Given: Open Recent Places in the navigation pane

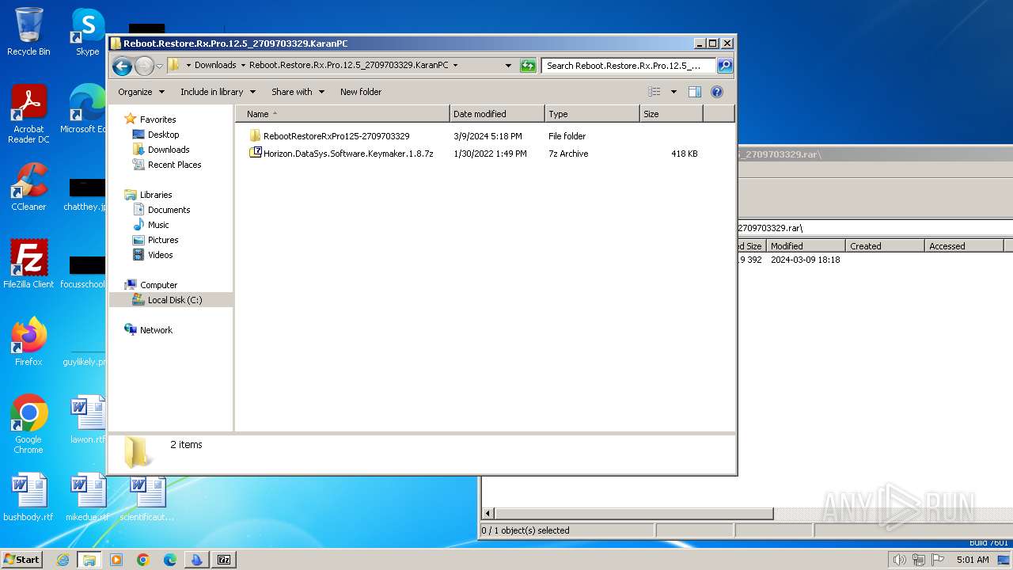Looking at the screenshot, I should 174,165.
